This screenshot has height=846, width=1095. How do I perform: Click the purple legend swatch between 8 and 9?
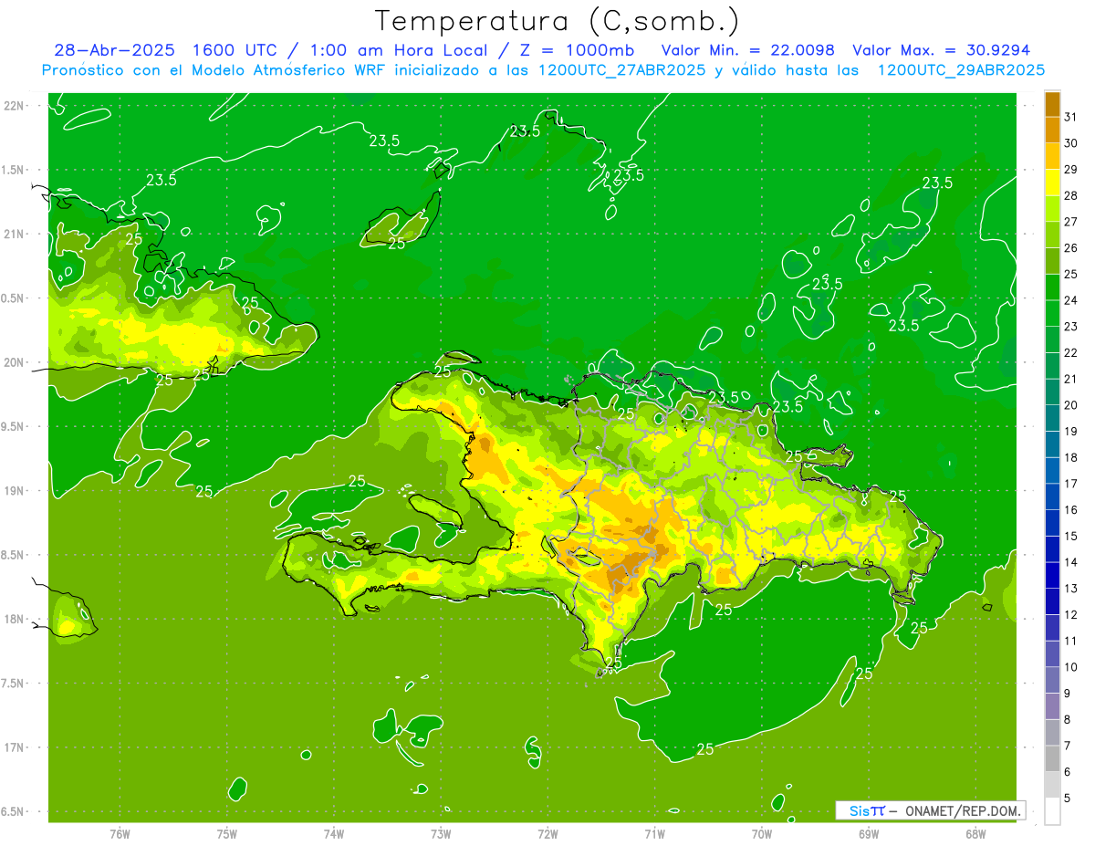point(1052,705)
